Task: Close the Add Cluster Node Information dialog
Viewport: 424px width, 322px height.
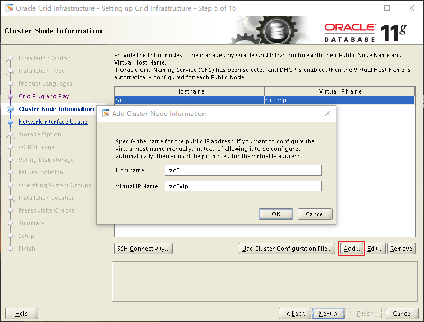Action: [327, 113]
